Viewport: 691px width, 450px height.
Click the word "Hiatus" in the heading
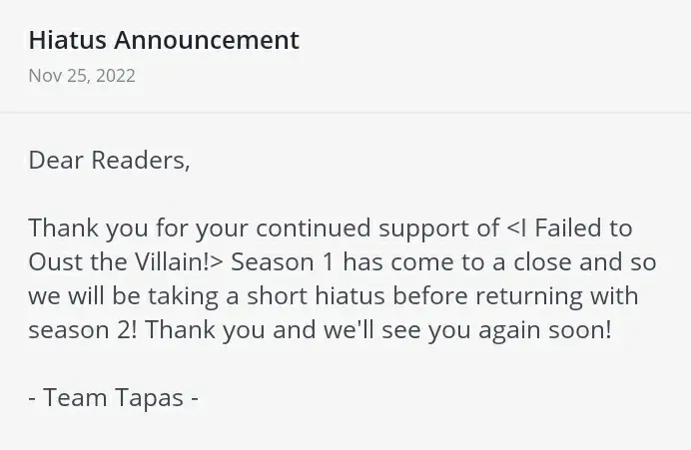click(x=69, y=40)
